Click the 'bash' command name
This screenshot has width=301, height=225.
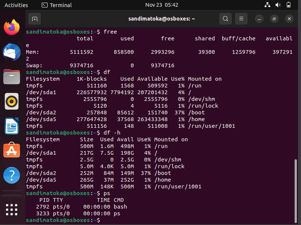click(x=120, y=207)
